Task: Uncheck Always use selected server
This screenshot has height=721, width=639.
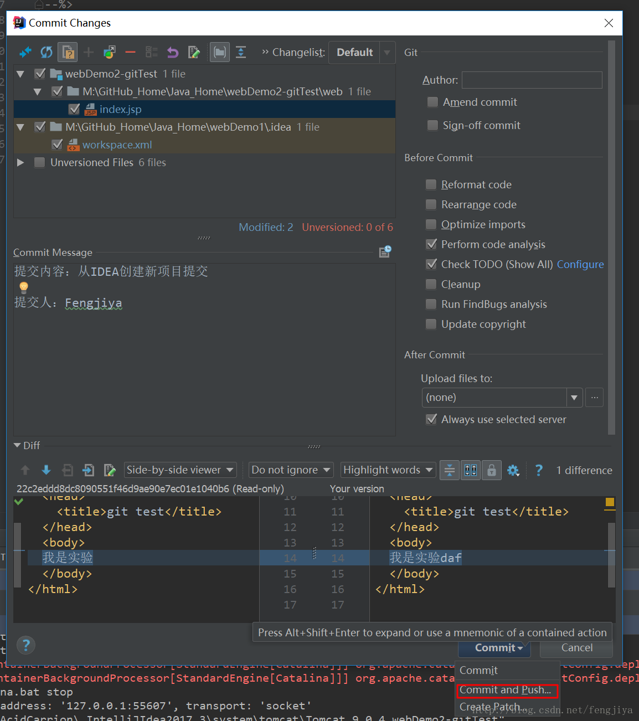Action: click(x=431, y=419)
